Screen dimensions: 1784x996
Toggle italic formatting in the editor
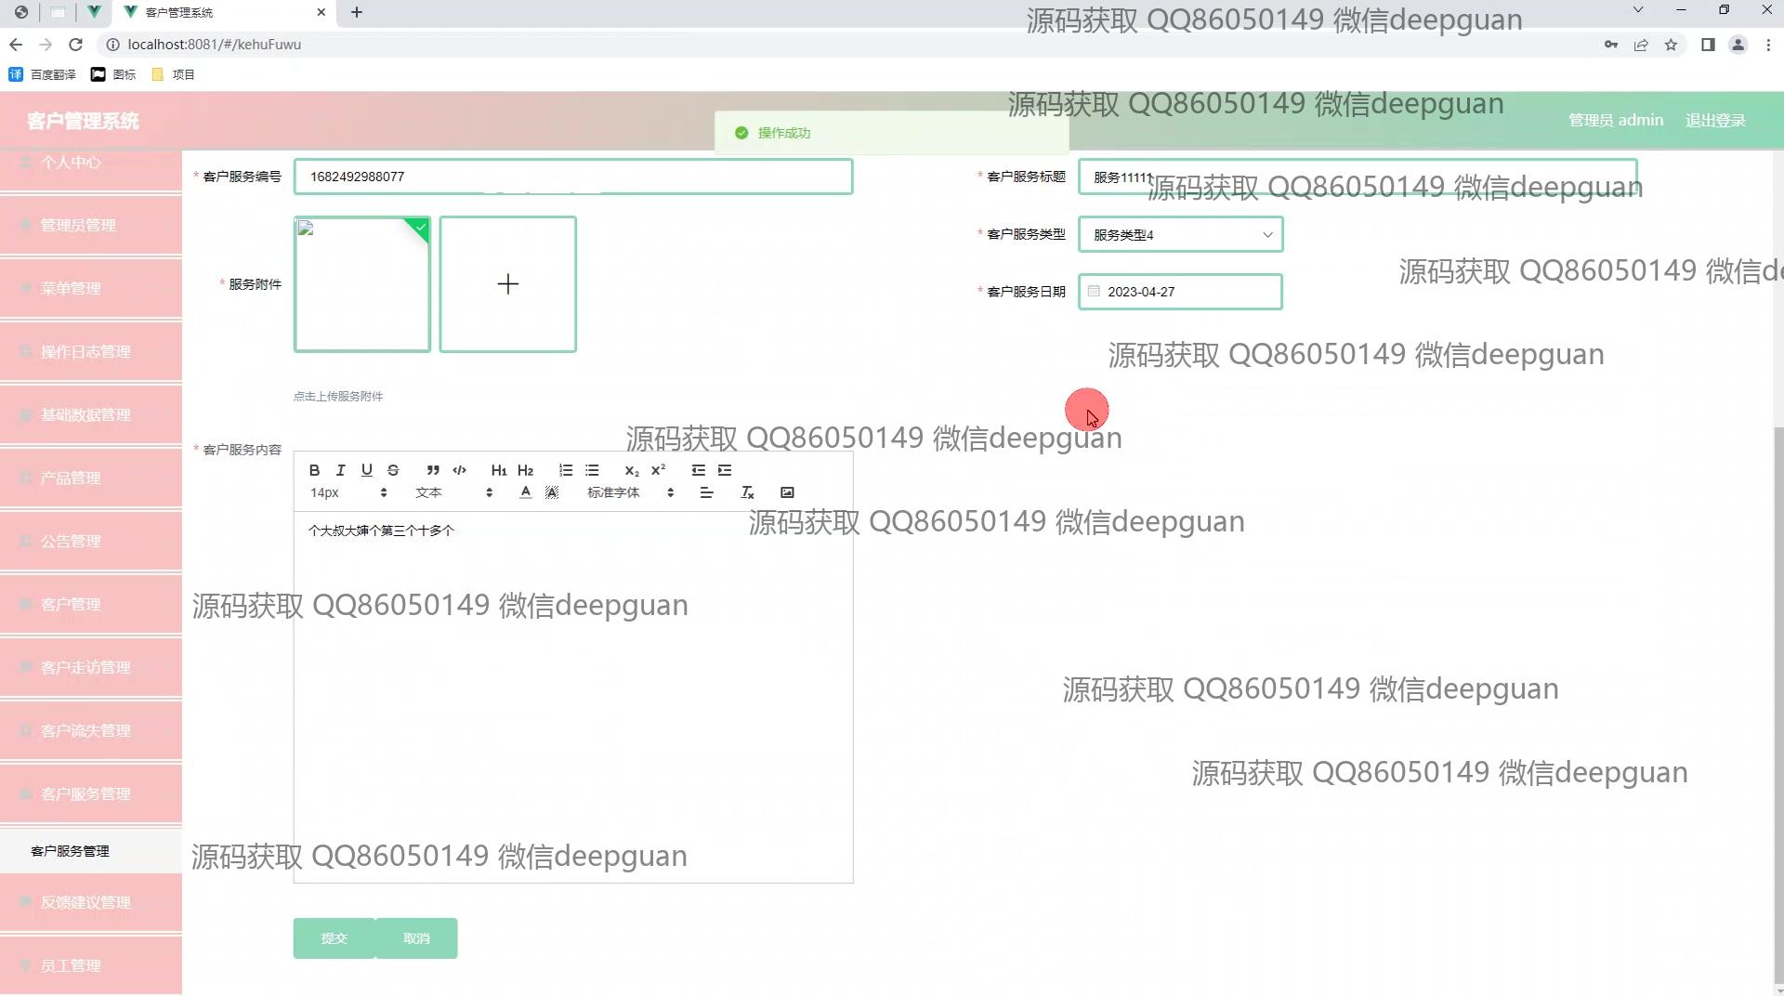coord(340,470)
